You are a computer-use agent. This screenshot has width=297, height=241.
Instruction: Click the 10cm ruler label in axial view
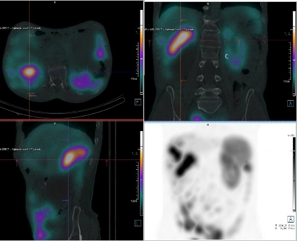coord(134,78)
